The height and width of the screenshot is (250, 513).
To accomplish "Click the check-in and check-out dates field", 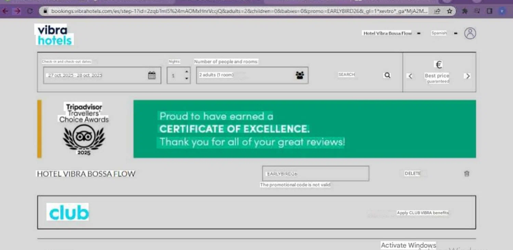I will 102,75.
